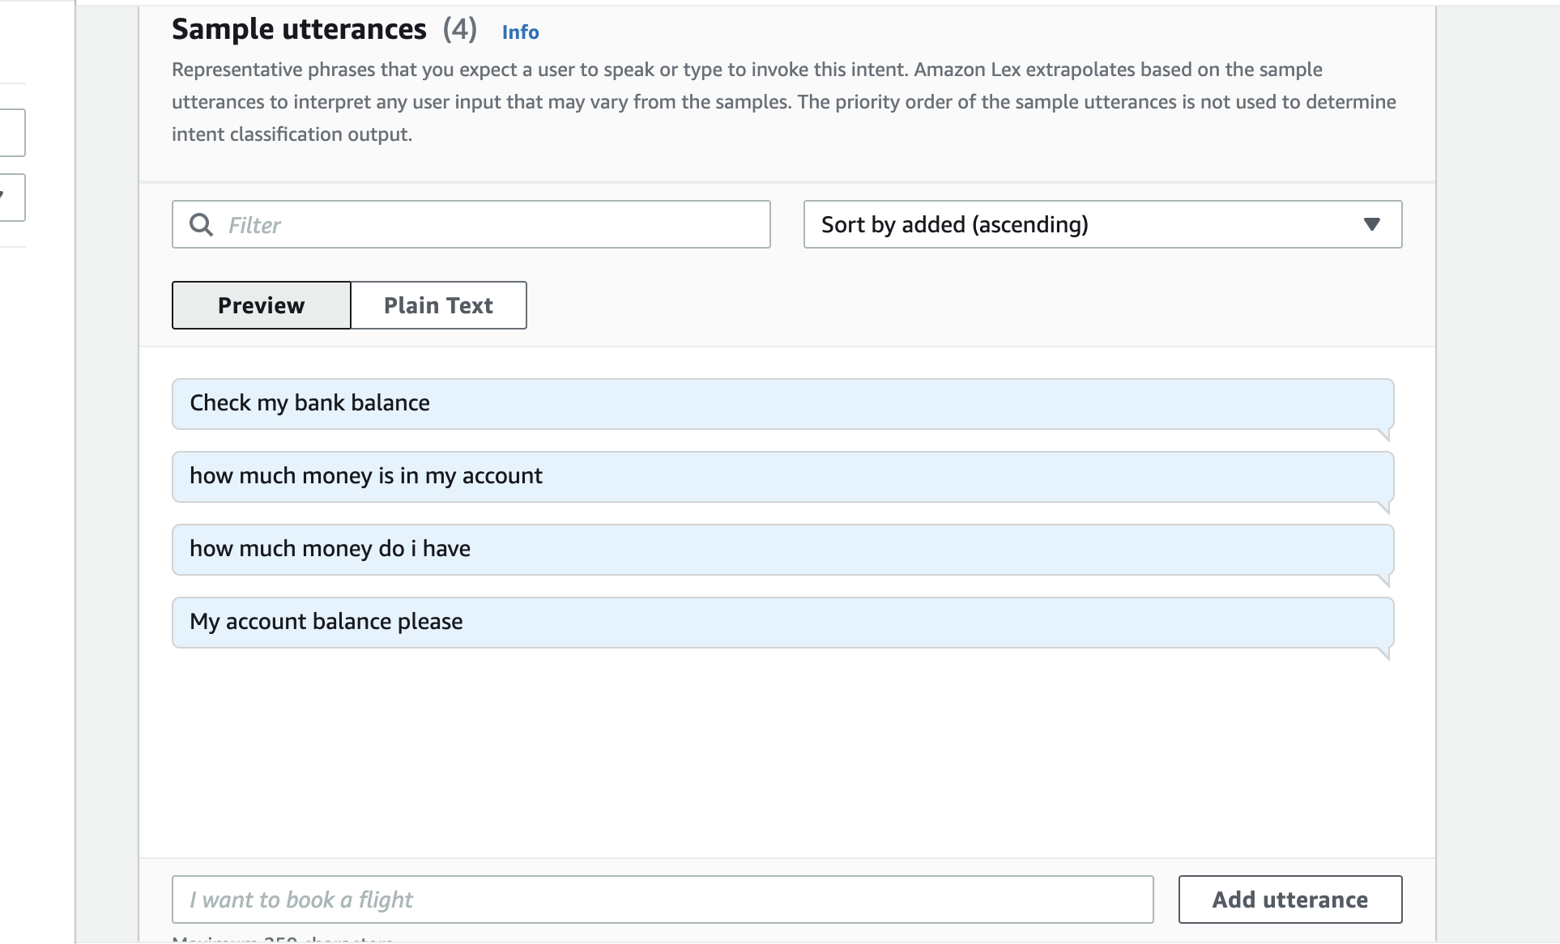Image resolution: width=1560 pixels, height=944 pixels.
Task: Switch to the Plain Text tab
Action: [x=438, y=305]
